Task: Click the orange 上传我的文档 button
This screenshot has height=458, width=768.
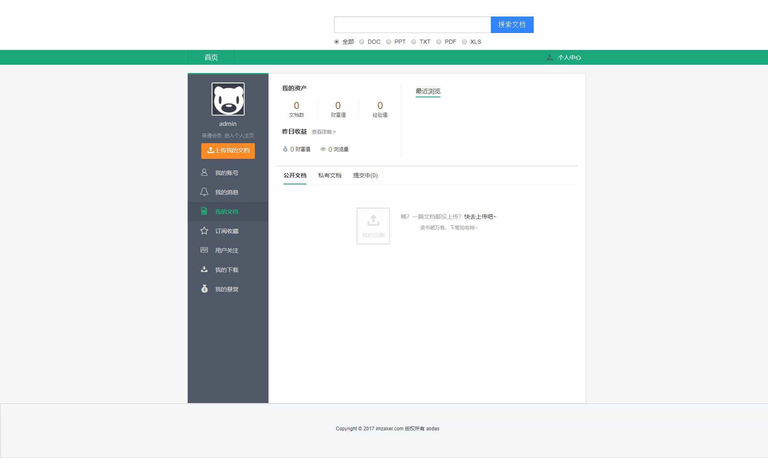Action: pyautogui.click(x=228, y=151)
